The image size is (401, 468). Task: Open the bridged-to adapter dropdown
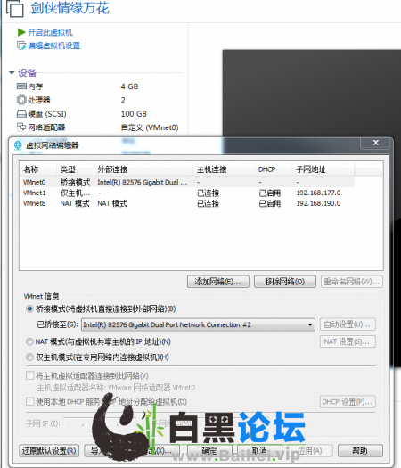tap(310, 324)
